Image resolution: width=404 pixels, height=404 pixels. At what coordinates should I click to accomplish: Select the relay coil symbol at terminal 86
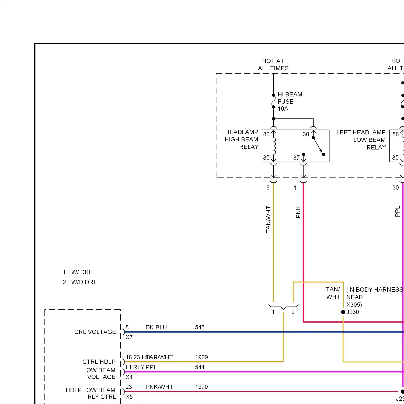[x=274, y=146]
